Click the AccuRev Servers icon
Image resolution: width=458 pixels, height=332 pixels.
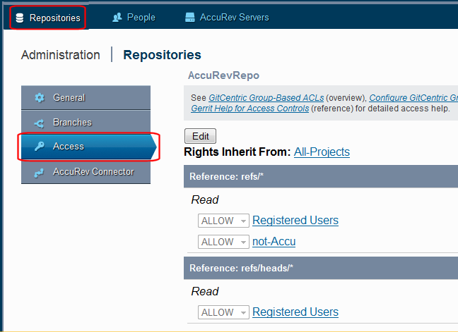pyautogui.click(x=189, y=18)
